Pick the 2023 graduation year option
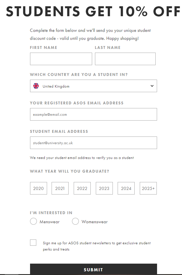 coord(104,188)
